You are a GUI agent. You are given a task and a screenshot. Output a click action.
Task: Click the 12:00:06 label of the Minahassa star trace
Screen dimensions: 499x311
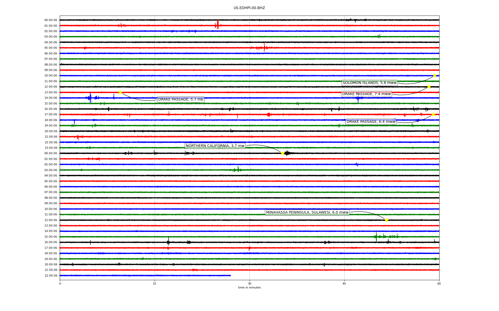[51, 220]
